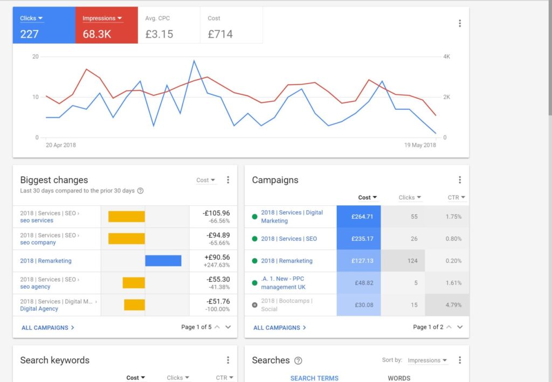Open Campaigns card three-dot menu

coord(459,180)
